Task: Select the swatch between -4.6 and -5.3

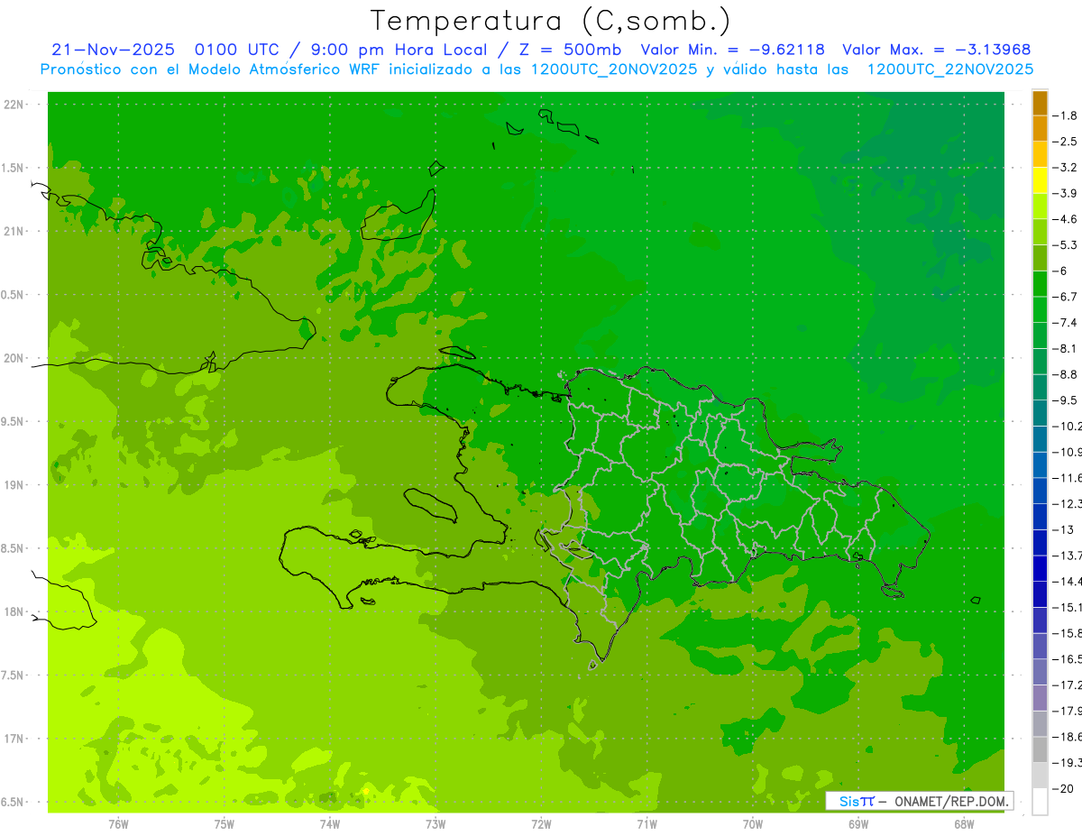Action: click(x=1040, y=232)
